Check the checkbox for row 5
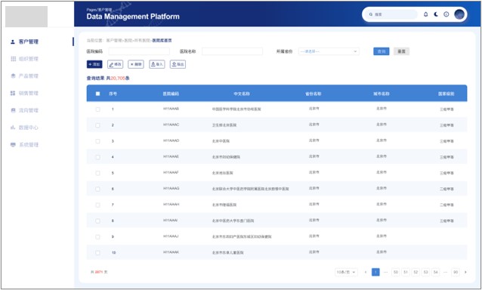 tap(97, 173)
